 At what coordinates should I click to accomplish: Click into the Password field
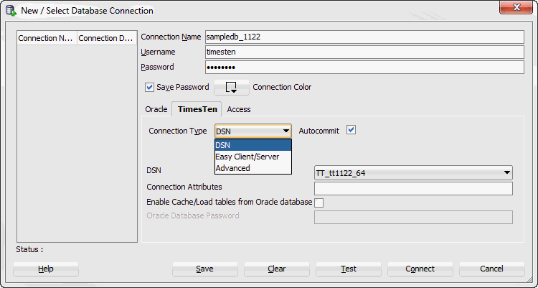tap(364, 67)
